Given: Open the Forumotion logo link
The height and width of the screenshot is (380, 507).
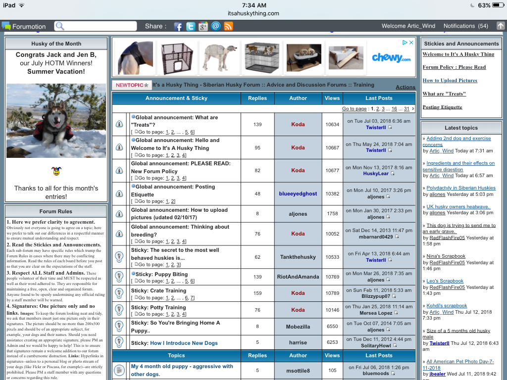Looking at the screenshot, I should tap(24, 27).
